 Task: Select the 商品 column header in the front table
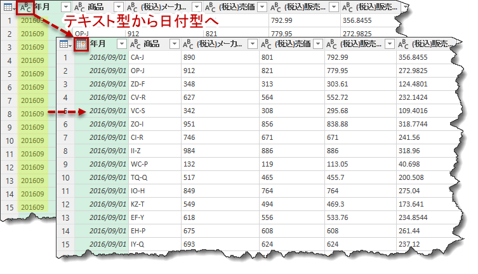154,44
